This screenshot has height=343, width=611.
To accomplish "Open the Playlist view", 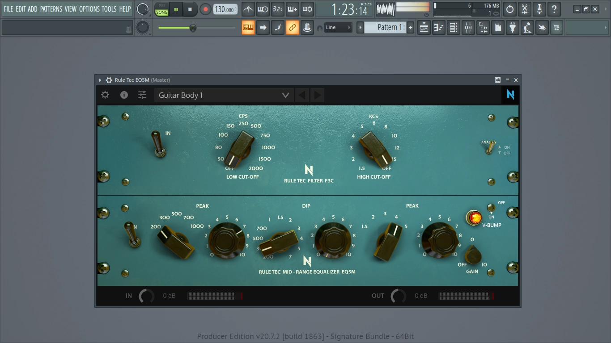I will click(x=424, y=28).
